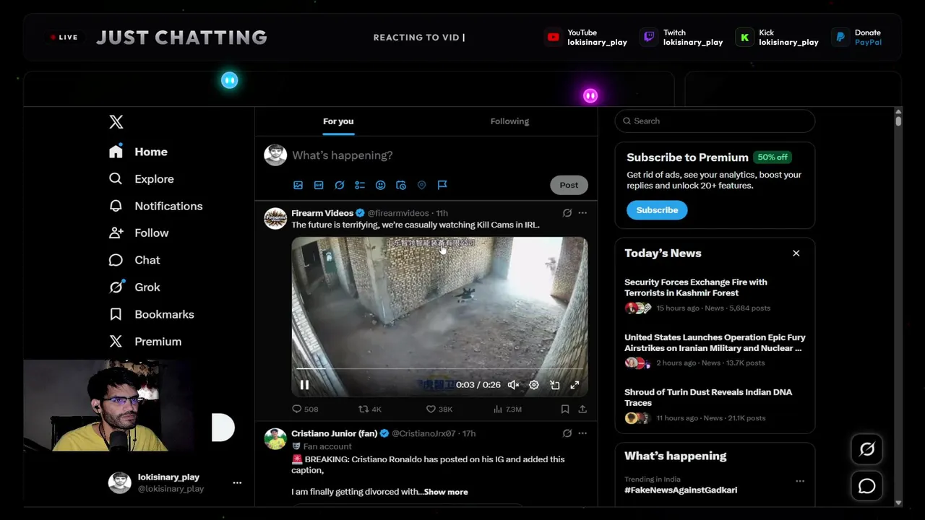The image size is (925, 520).
Task: Tag a location in the post
Action: pos(421,185)
